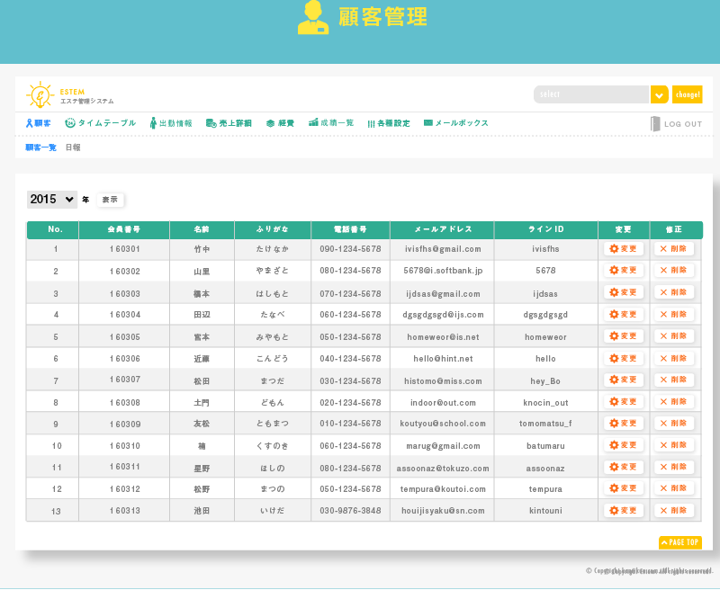720x590 pixels.
Task: Click the select combo box field
Action: pyautogui.click(x=591, y=94)
